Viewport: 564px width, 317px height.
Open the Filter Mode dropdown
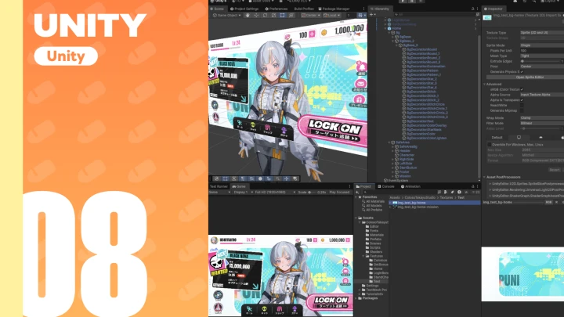pyautogui.click(x=542, y=124)
